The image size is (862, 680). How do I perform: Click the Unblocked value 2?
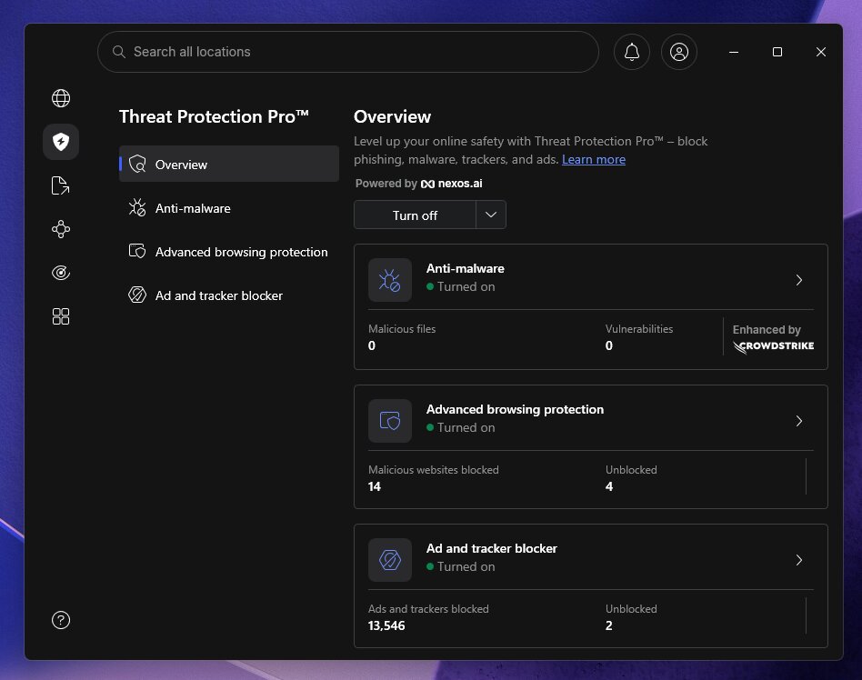click(609, 625)
